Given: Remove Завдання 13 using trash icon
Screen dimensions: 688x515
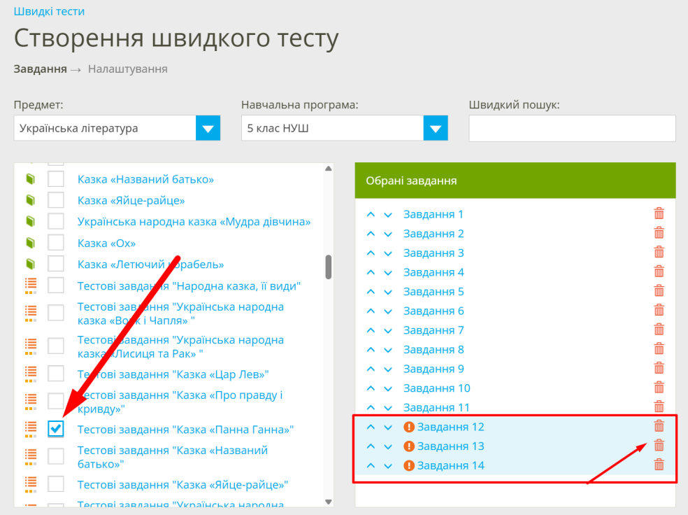Looking at the screenshot, I should 659,446.
